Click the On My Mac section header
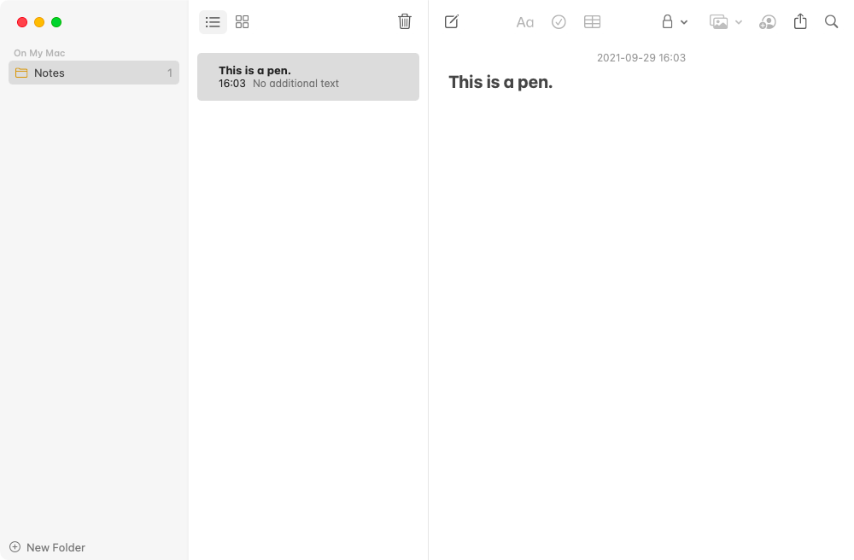Screen dimensions: 854x560 tap(39, 53)
